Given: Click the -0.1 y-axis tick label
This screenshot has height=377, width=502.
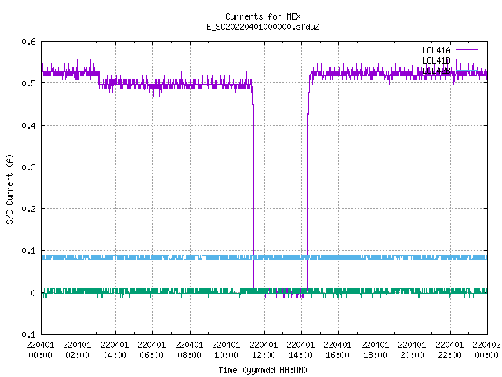Looking at the screenshot, I should 26,335.
